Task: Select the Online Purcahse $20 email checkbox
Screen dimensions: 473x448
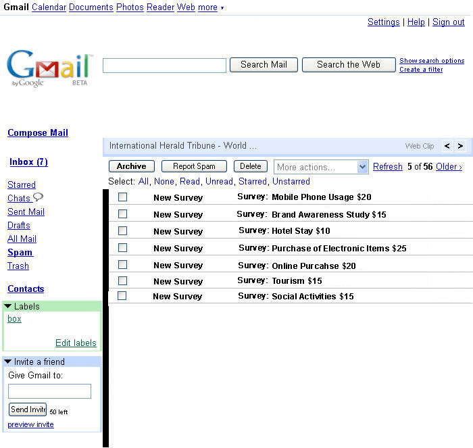Action: click(x=122, y=265)
